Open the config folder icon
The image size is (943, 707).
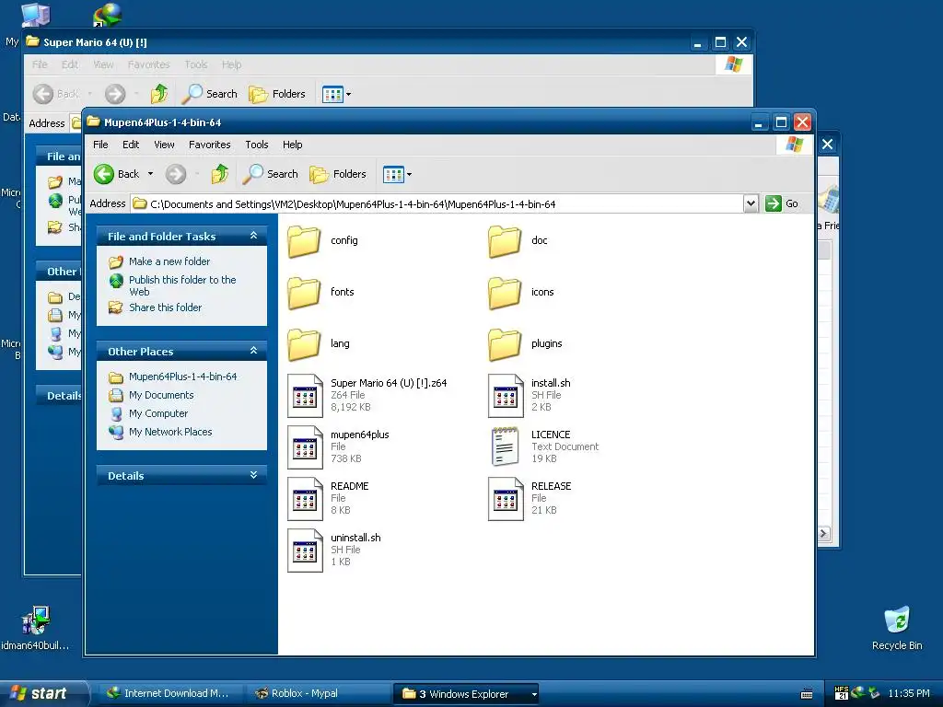[x=304, y=241]
